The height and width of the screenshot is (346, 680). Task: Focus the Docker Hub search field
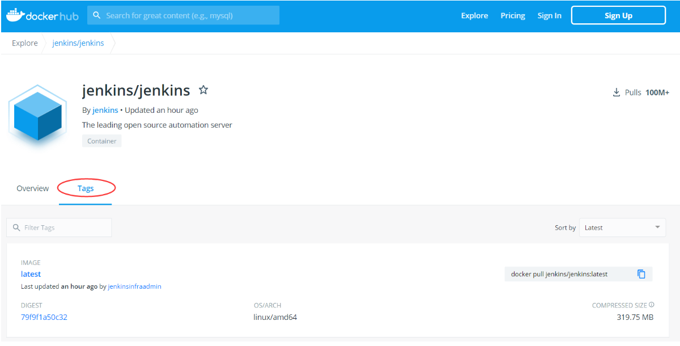pyautogui.click(x=183, y=15)
